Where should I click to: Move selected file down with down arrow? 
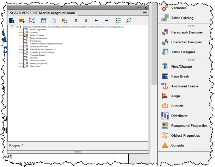pyautogui.click(x=86, y=20)
